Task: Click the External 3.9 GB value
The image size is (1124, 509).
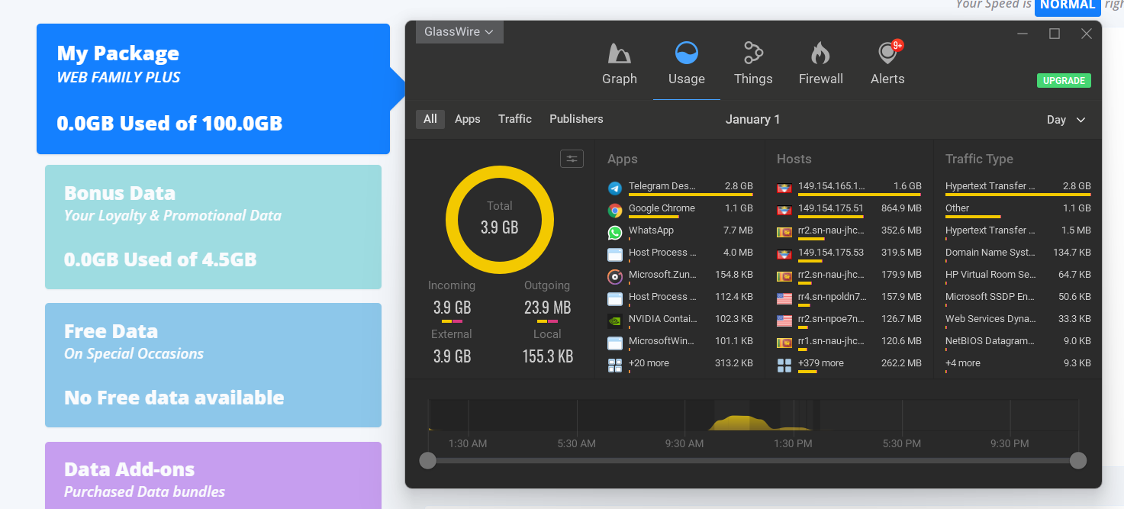Action: click(x=452, y=356)
